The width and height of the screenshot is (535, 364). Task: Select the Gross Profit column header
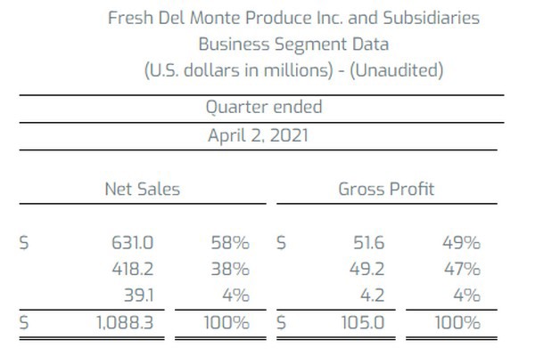[386, 189]
